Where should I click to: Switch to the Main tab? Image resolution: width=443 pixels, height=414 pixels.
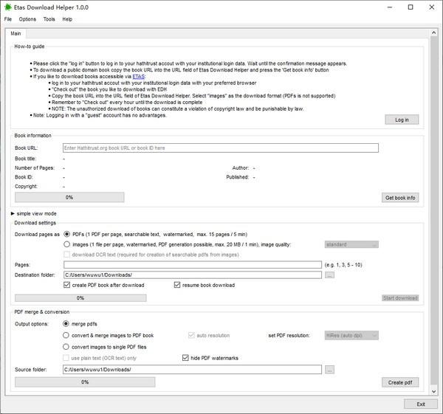16,34
